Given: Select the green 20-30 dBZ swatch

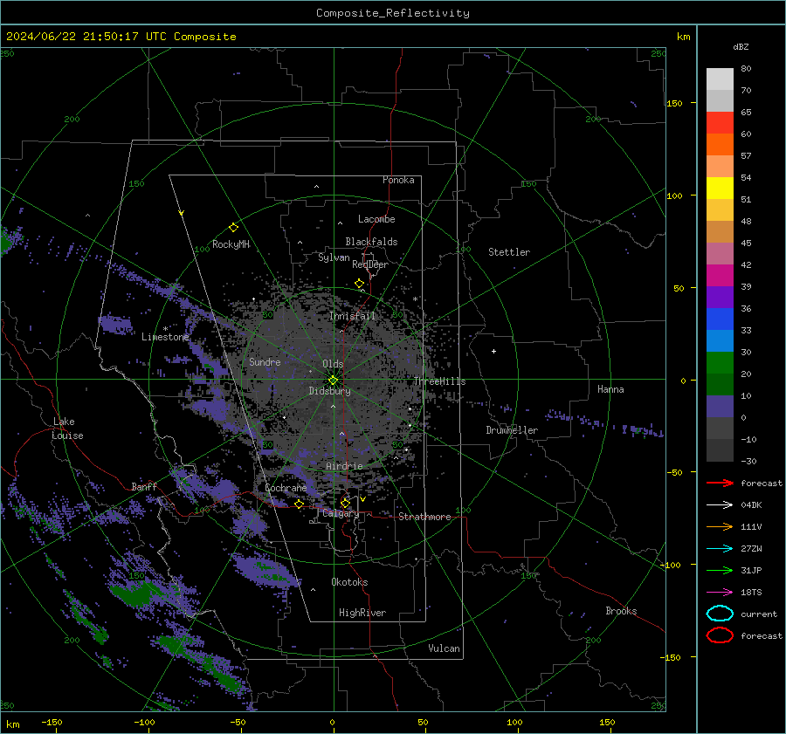Looking at the screenshot, I should pyautogui.click(x=720, y=363).
